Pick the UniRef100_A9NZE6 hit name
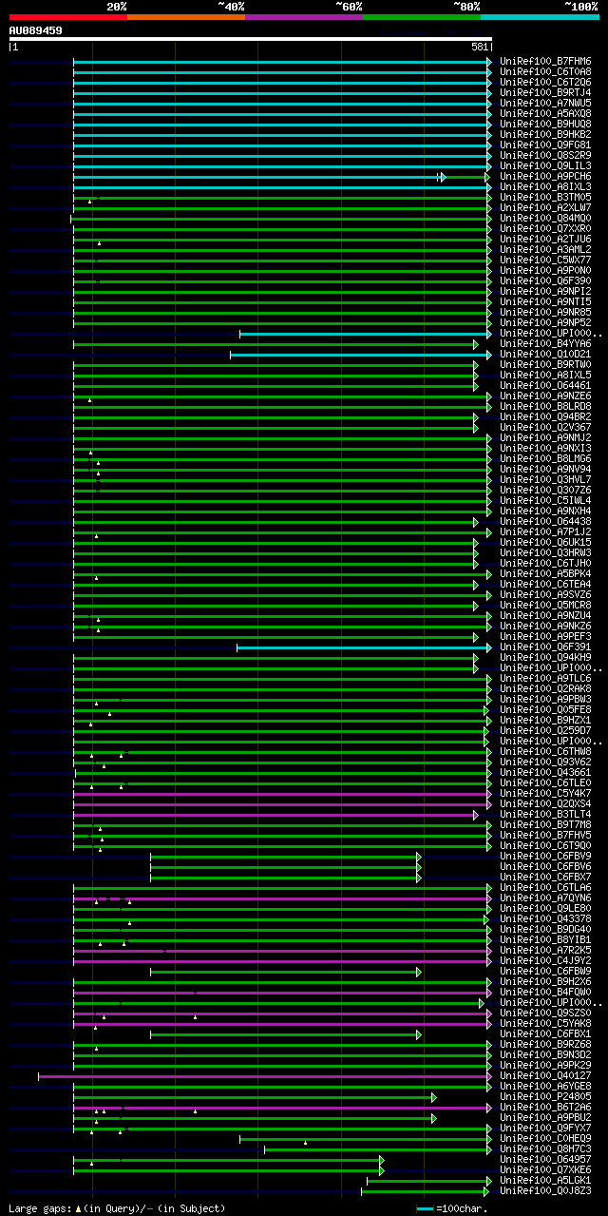Image resolution: width=608 pixels, height=1216 pixels. pyautogui.click(x=545, y=396)
